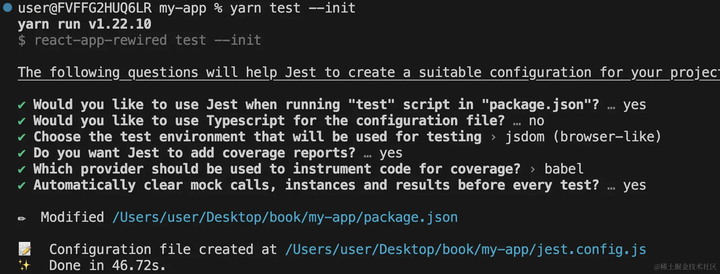Click the "yarn test --init" command text
Image resolution: width=720 pixels, height=274 pixels.
point(292,8)
